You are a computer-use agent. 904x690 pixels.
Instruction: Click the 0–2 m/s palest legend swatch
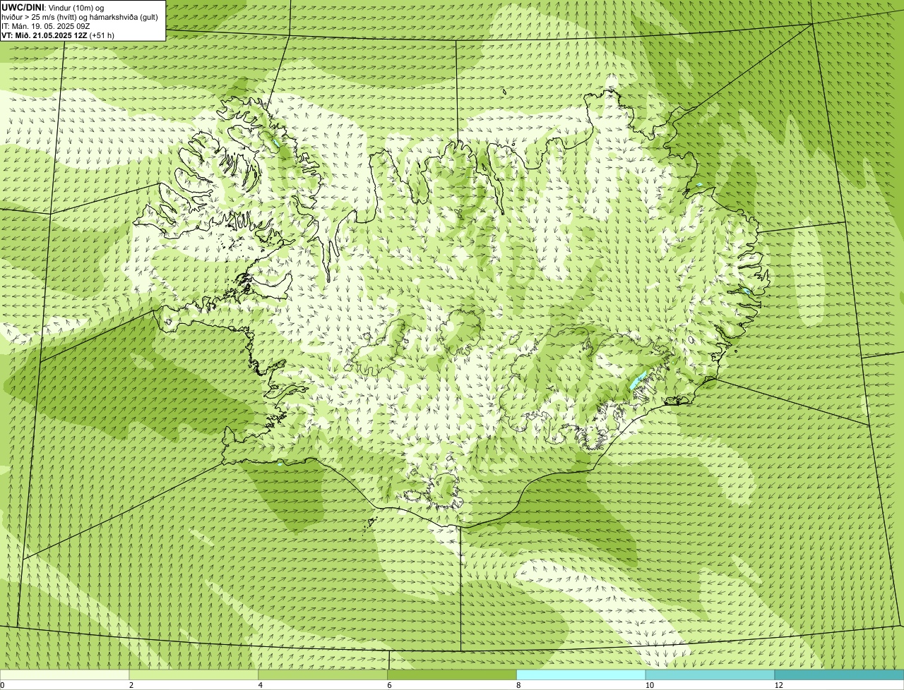[64, 675]
